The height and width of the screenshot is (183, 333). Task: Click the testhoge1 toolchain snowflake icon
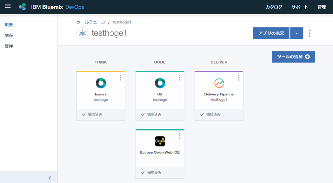82,33
